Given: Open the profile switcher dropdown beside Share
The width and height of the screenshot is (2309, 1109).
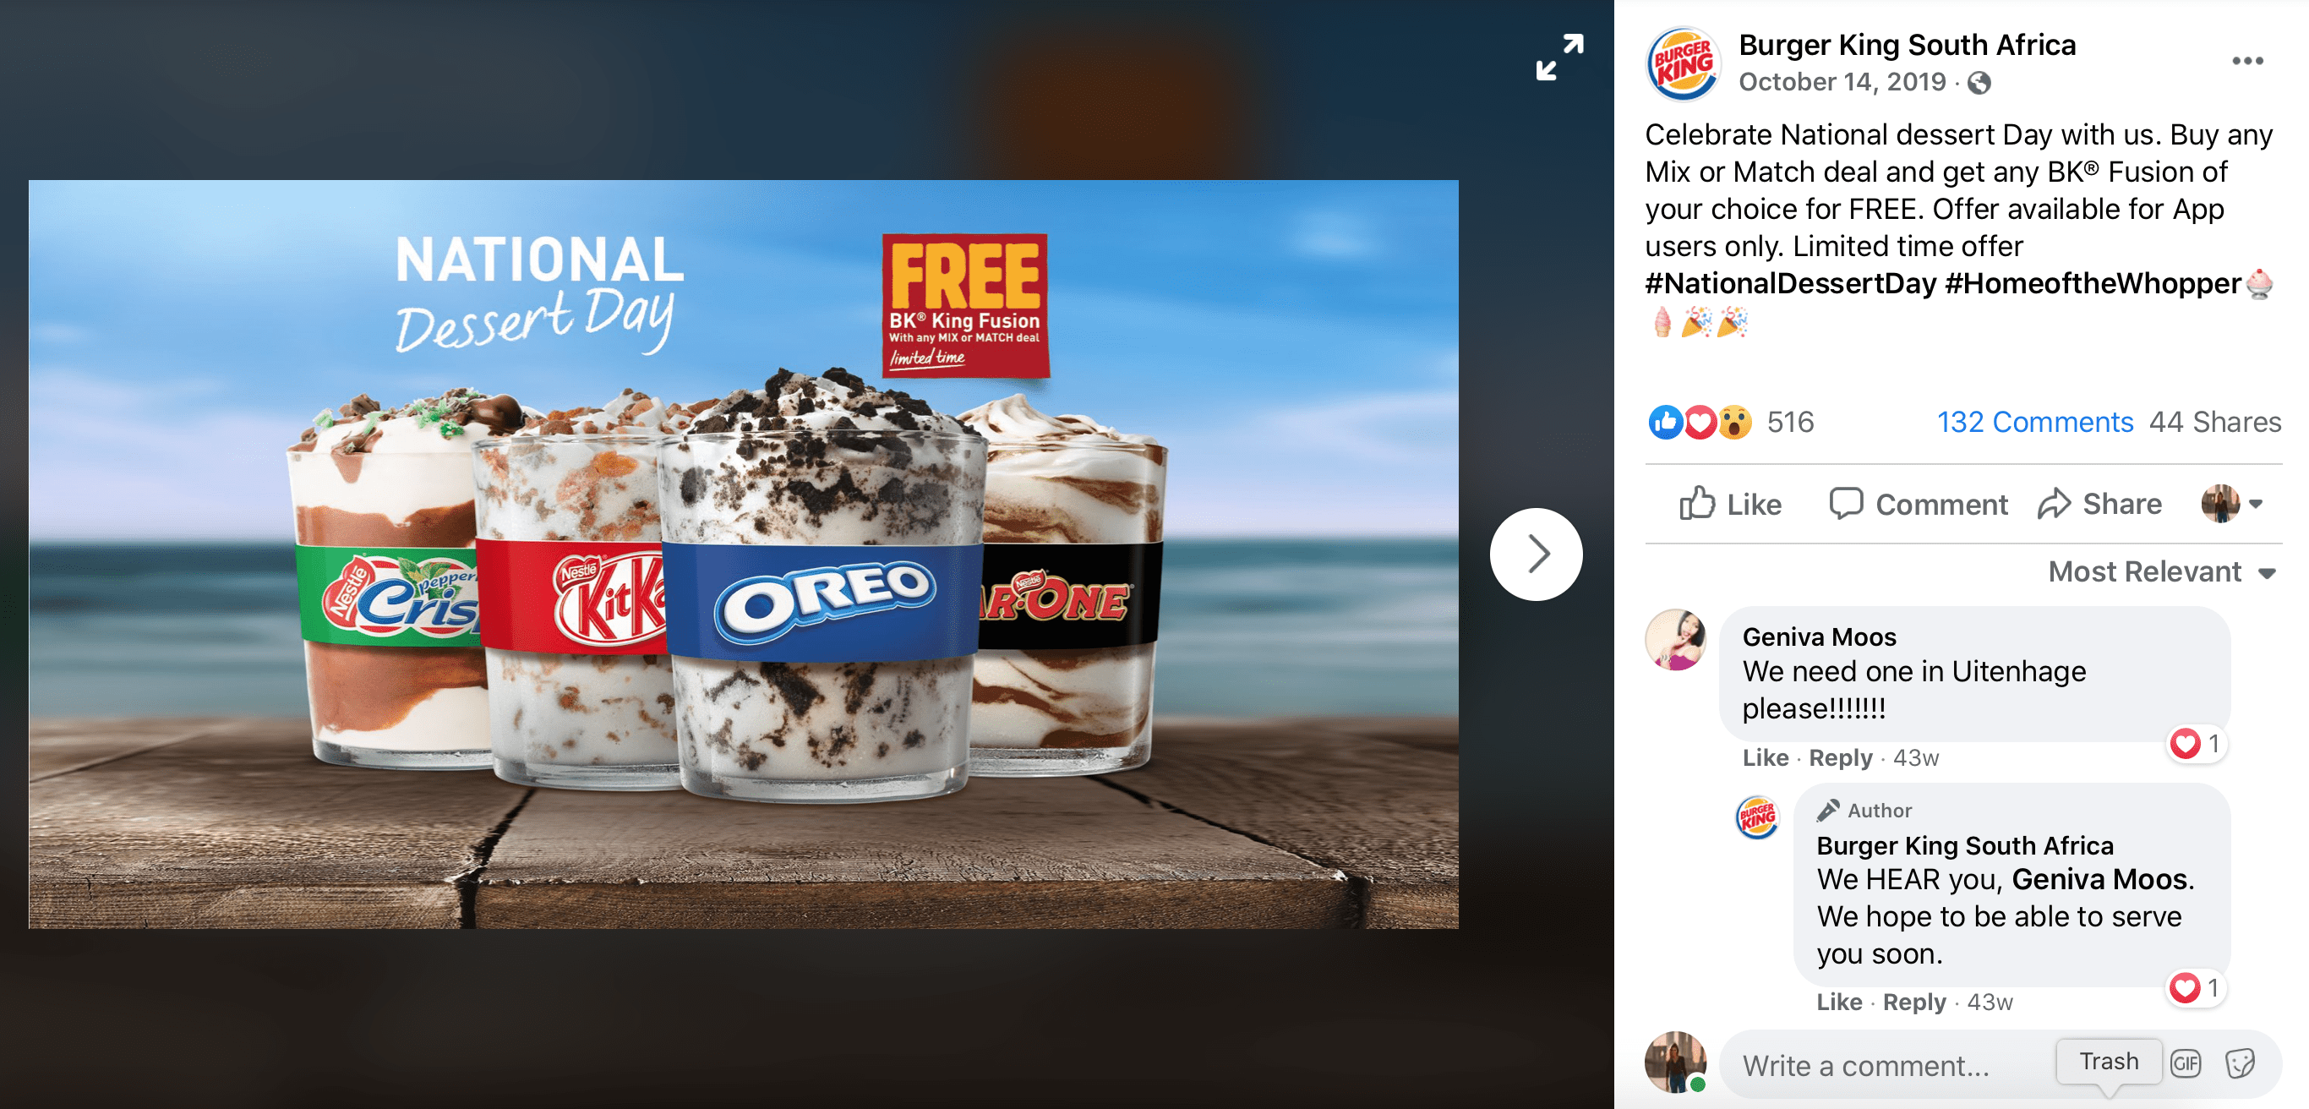Looking at the screenshot, I should pyautogui.click(x=2231, y=504).
